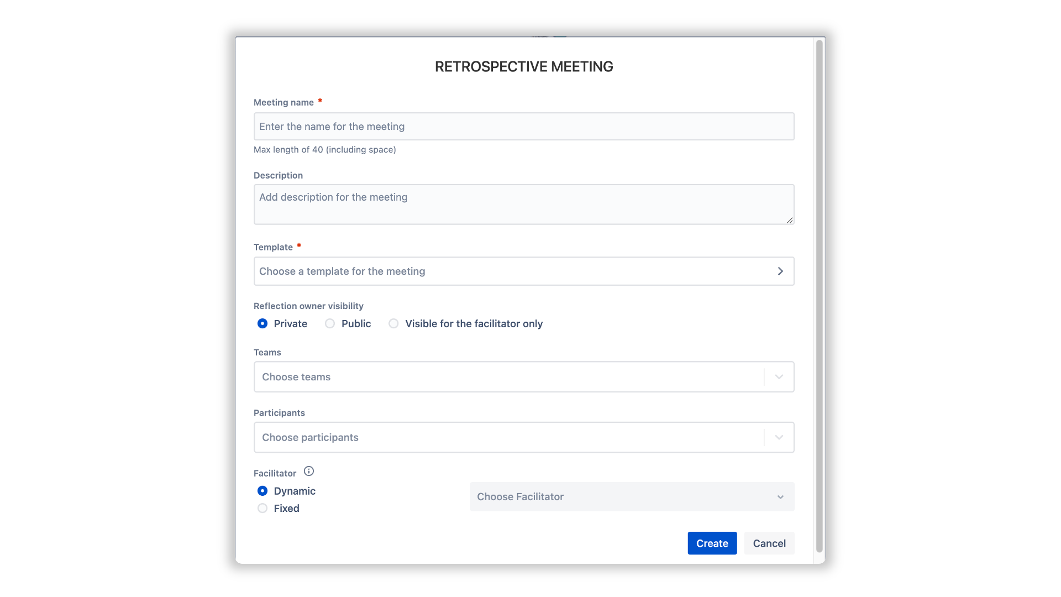Click the Participants dropdown arrow icon
This screenshot has width=1061, height=597.
pyautogui.click(x=779, y=438)
